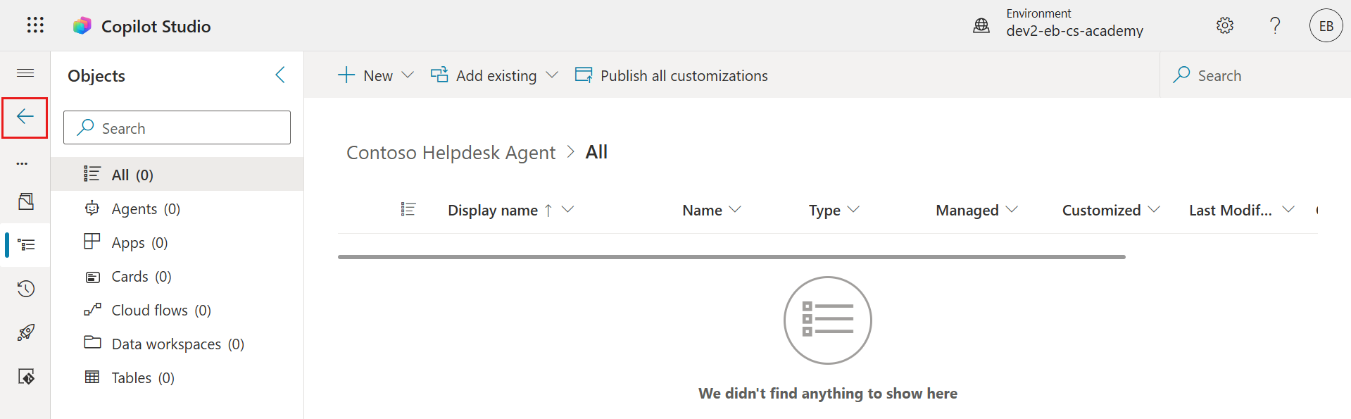Click the table list-view icon in header
This screenshot has width=1351, height=419.
(x=408, y=210)
